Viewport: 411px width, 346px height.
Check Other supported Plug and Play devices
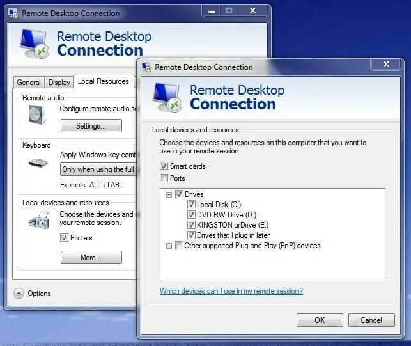click(179, 246)
